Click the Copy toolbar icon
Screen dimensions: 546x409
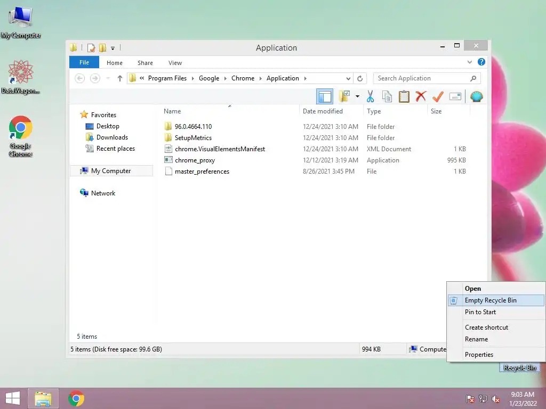coord(387,96)
